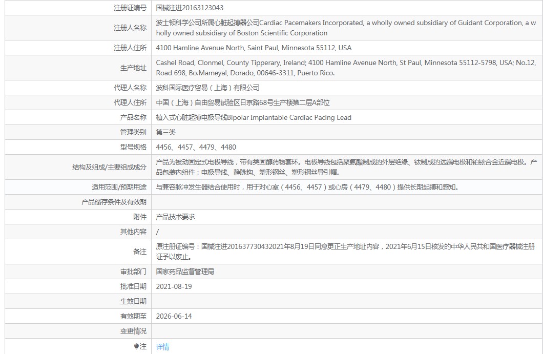Select the 注册证编号 label
Image resolution: width=543 pixels, height=354 pixels.
point(130,8)
